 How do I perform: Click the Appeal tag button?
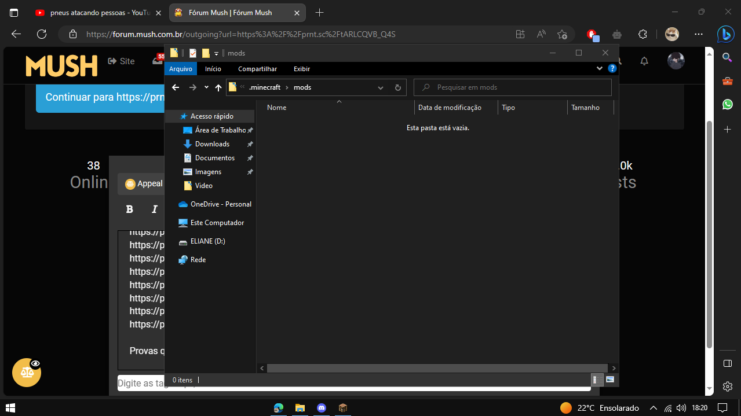pyautogui.click(x=143, y=183)
